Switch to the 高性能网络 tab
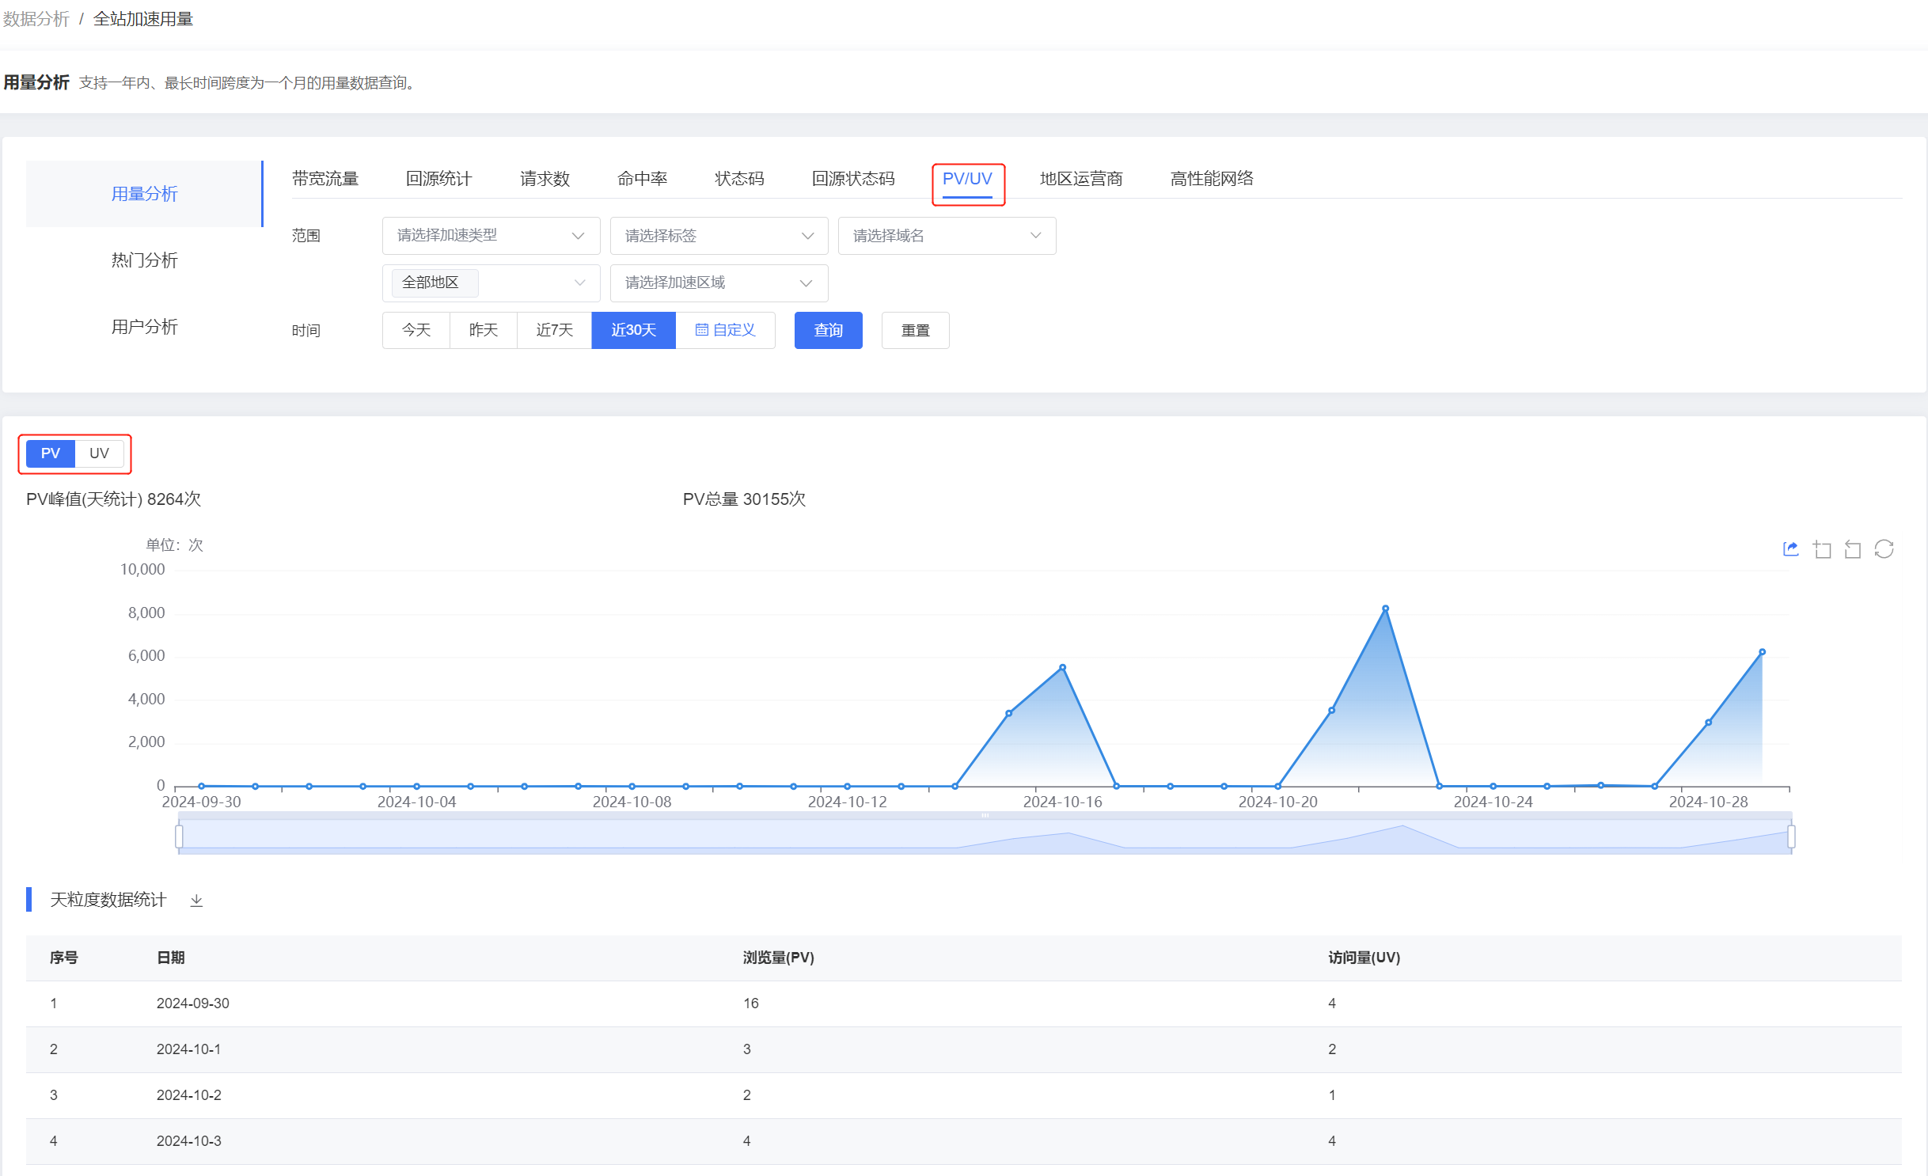This screenshot has height=1176, width=1928. (x=1212, y=179)
